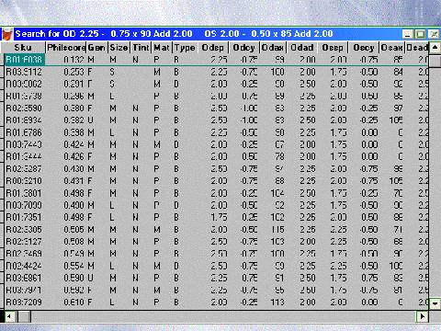Select the Philscore value 0.382
441x331 pixels.
(x=73, y=120)
